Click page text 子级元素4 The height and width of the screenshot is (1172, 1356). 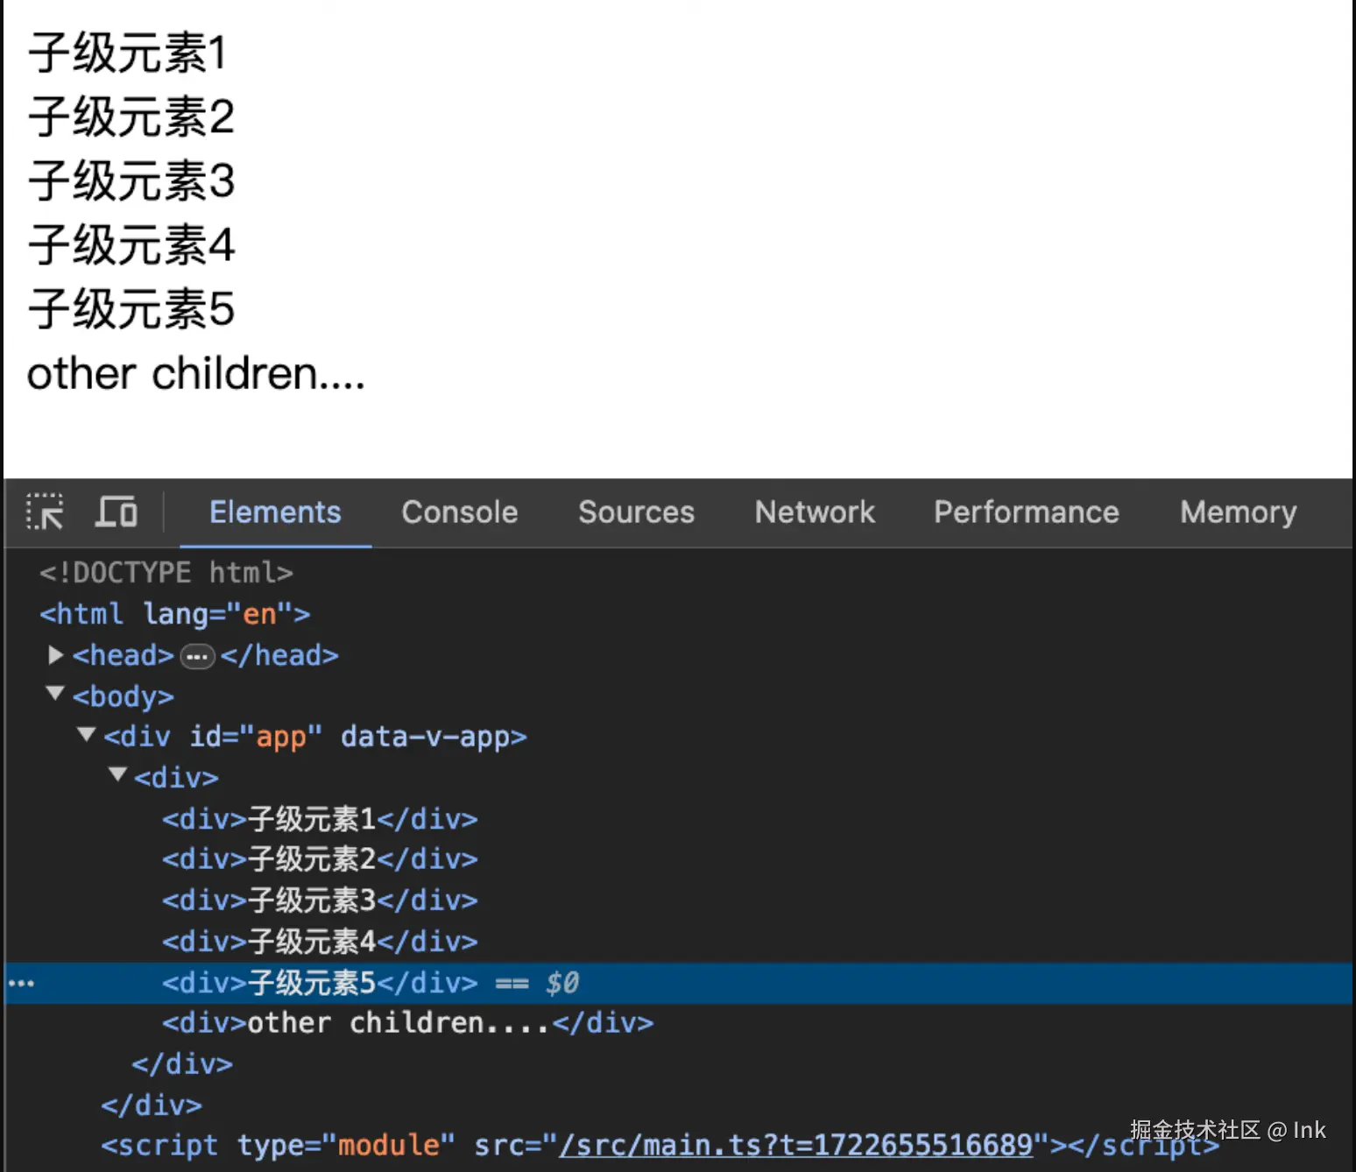point(131,244)
